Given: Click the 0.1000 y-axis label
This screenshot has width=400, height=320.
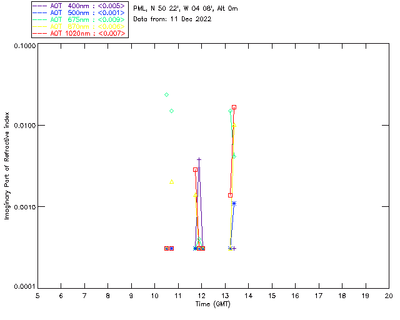Looking at the screenshot, I should 24,46.
